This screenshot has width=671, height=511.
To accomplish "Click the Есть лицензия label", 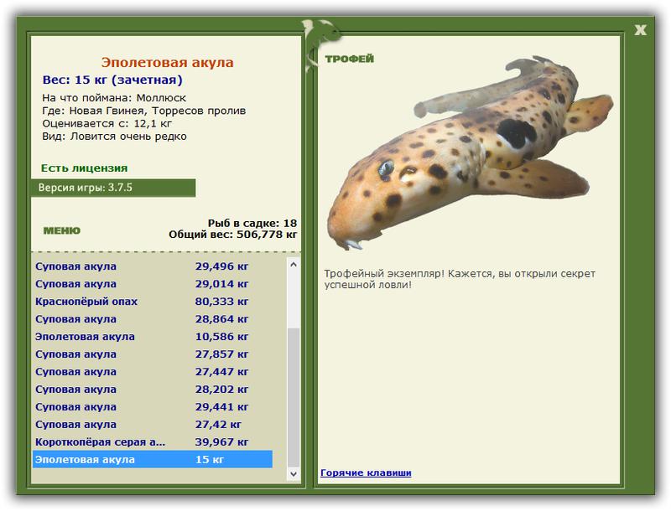I will point(85,168).
